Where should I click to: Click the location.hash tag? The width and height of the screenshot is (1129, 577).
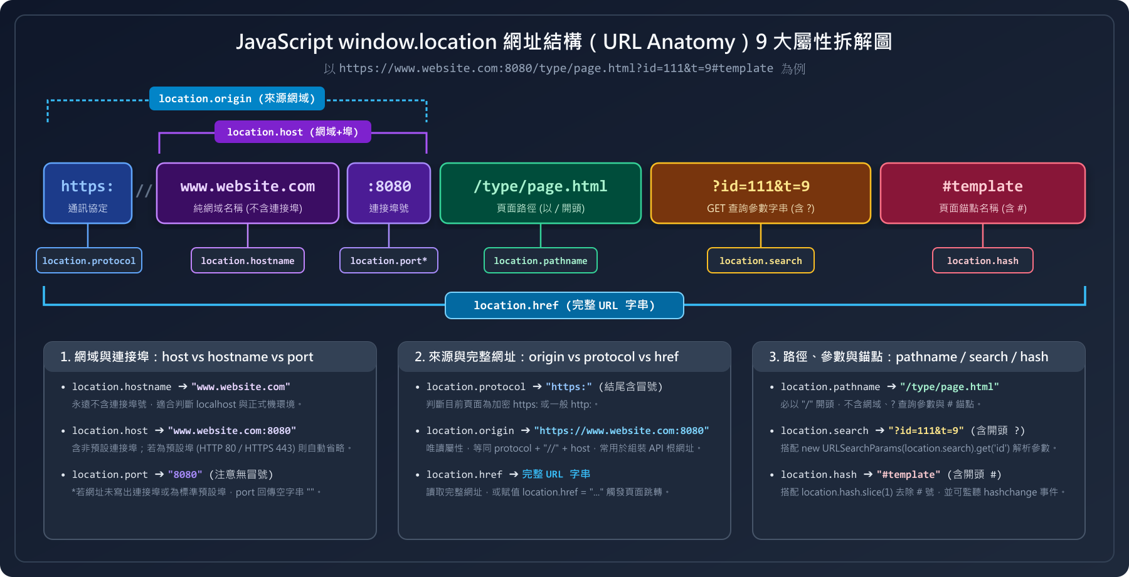[983, 260]
